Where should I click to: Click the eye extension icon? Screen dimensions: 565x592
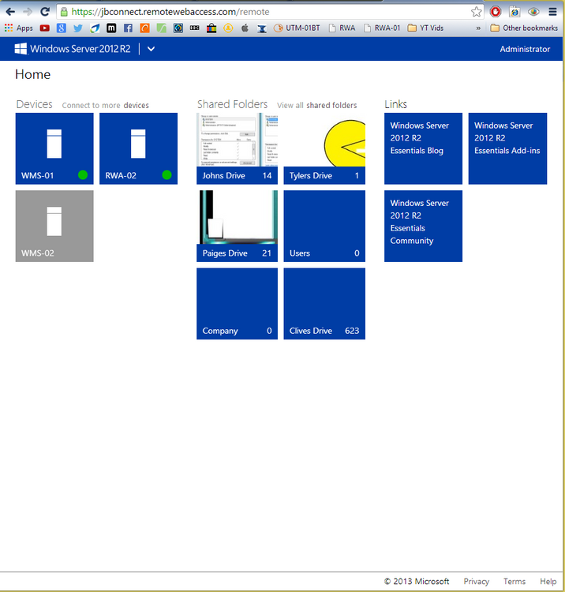[x=533, y=12]
